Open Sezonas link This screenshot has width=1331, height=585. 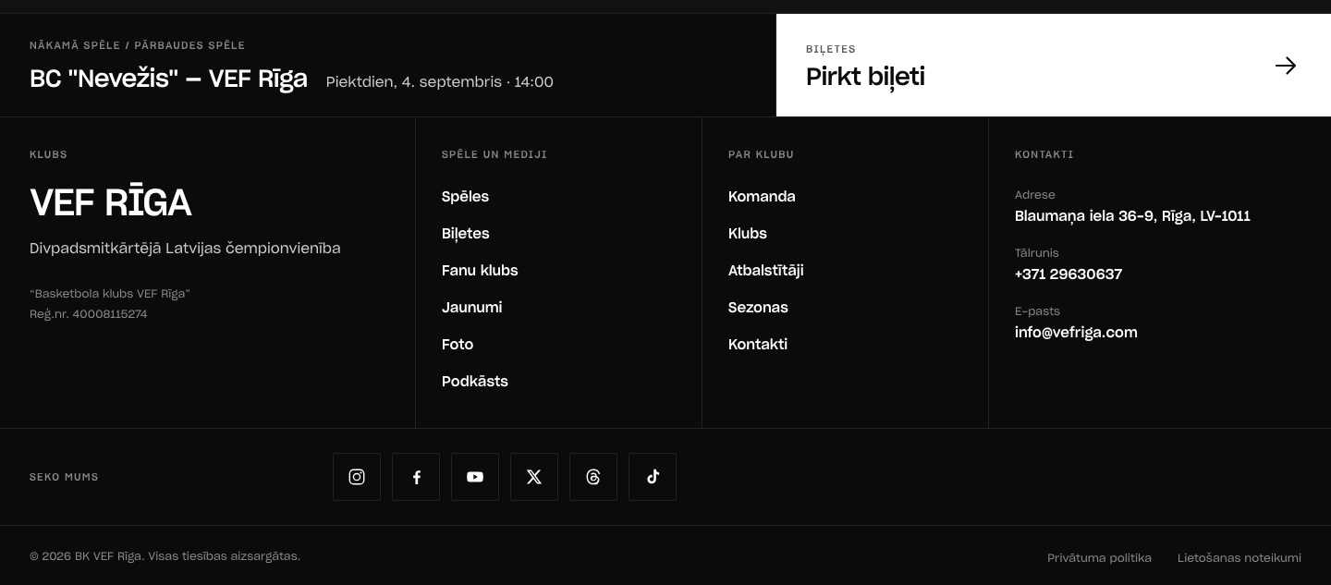click(758, 308)
